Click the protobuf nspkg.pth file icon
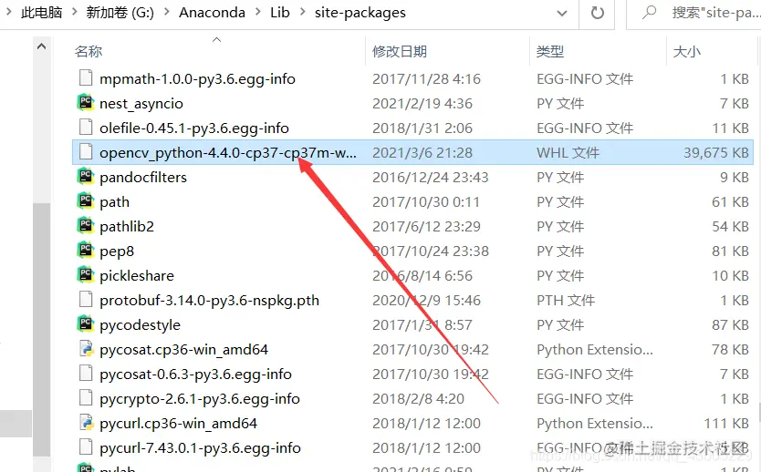761x472 pixels. [86, 300]
